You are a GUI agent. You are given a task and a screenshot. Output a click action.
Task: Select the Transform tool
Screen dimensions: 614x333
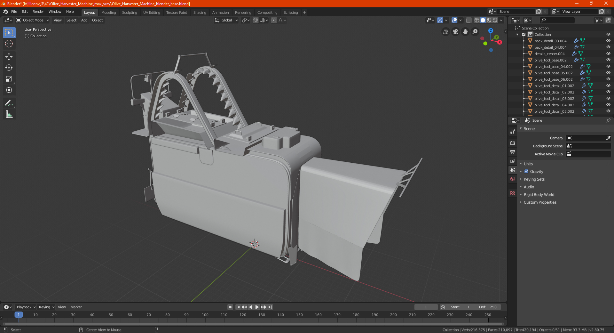pyautogui.click(x=9, y=90)
